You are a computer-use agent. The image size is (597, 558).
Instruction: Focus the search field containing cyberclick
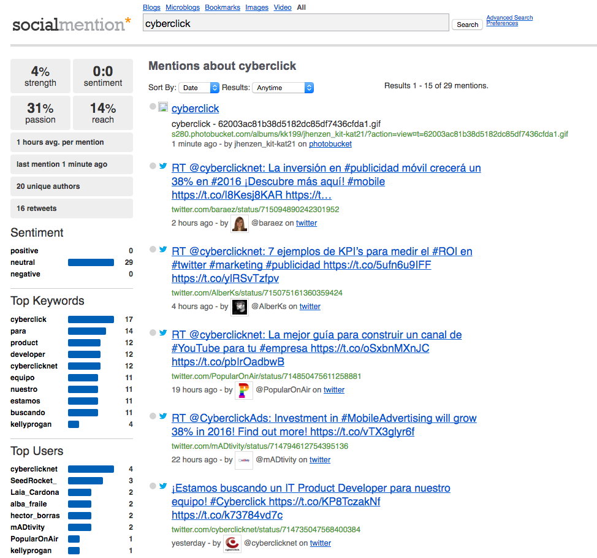[296, 23]
